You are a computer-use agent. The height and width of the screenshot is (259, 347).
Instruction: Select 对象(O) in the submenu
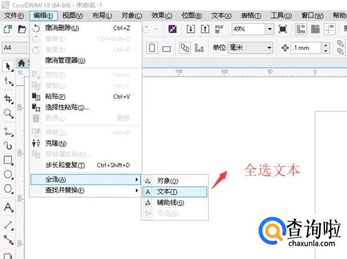(175, 181)
